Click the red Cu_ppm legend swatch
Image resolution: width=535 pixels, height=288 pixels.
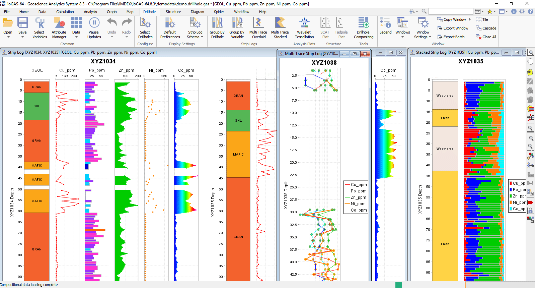511,183
